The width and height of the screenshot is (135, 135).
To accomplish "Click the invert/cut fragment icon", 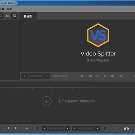I will click(x=26, y=129).
